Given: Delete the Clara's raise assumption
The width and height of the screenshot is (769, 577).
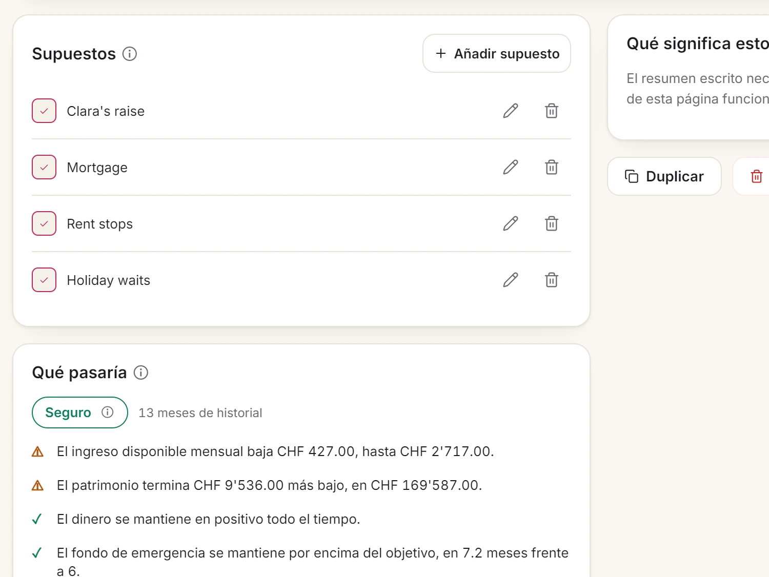Looking at the screenshot, I should coord(552,111).
